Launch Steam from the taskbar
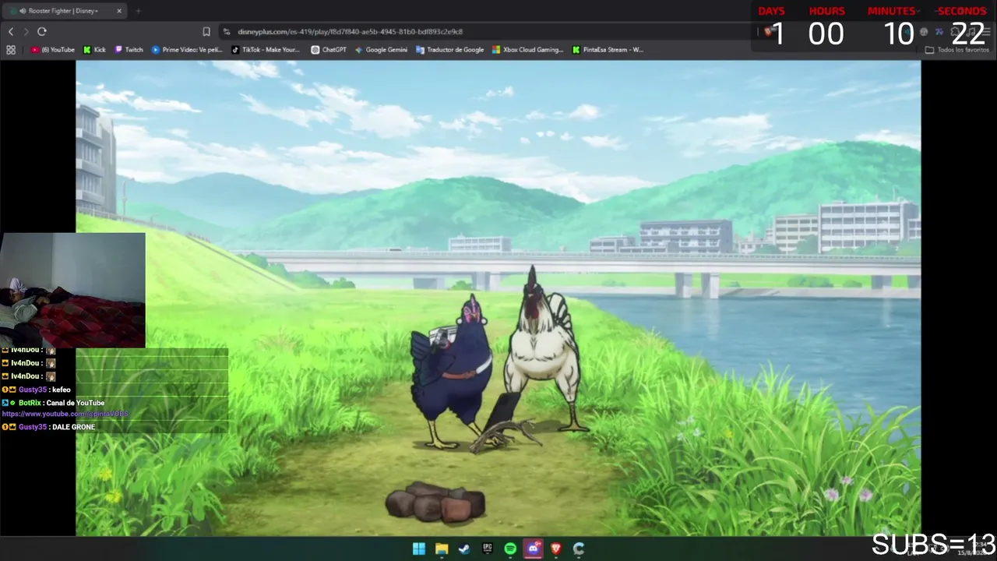 click(x=464, y=549)
